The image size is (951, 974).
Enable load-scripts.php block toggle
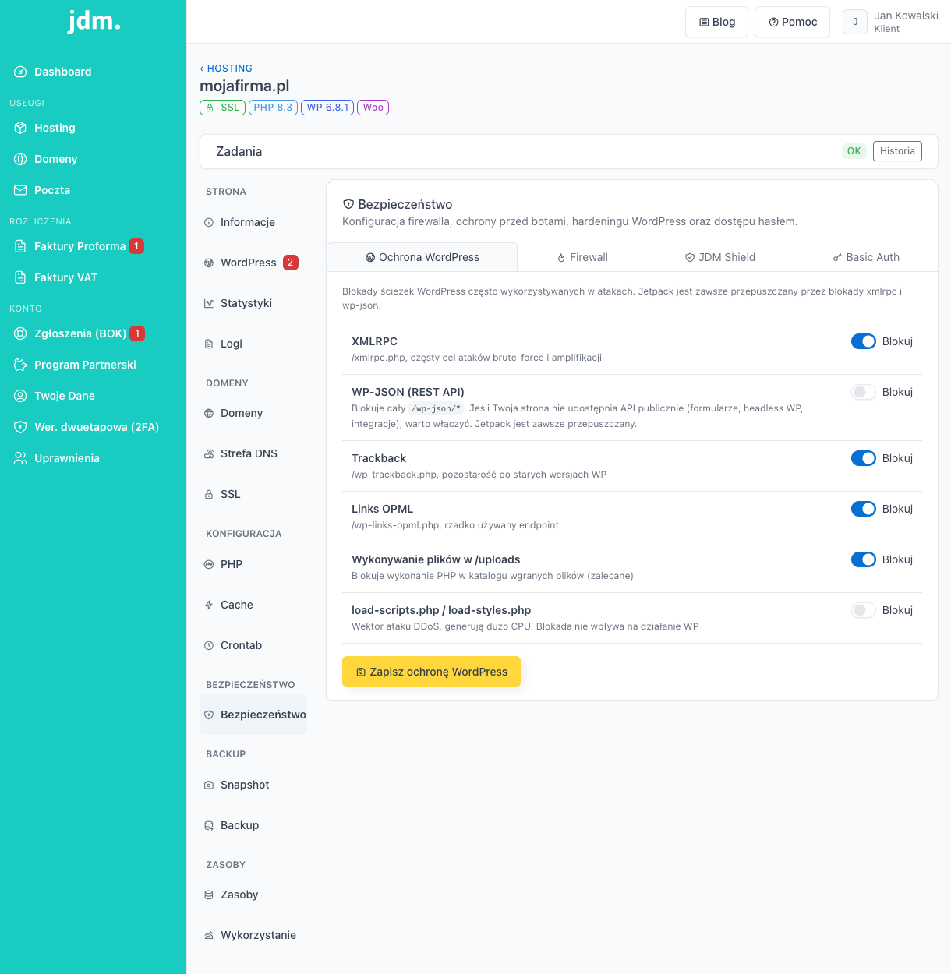tap(864, 610)
